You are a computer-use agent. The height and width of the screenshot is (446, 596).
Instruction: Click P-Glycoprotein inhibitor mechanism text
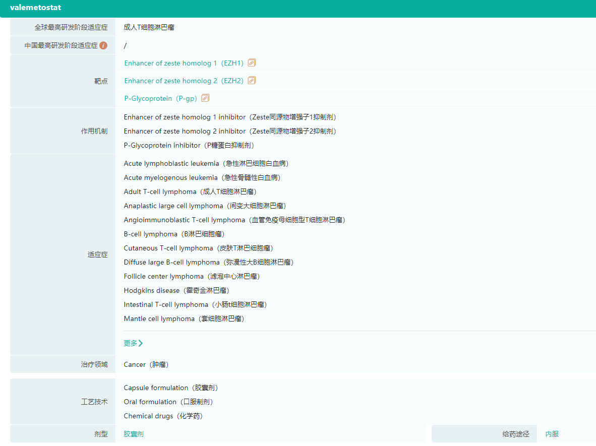[190, 145]
